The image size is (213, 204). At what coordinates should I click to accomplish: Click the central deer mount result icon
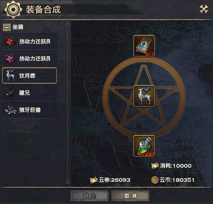144,96
